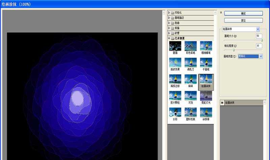Choose the 粗糙蜡笔 filter thumbnail
This screenshot has width=270, height=160.
pyautogui.click(x=206, y=46)
